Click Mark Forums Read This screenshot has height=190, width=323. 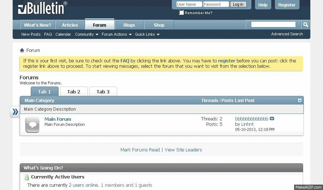140,150
